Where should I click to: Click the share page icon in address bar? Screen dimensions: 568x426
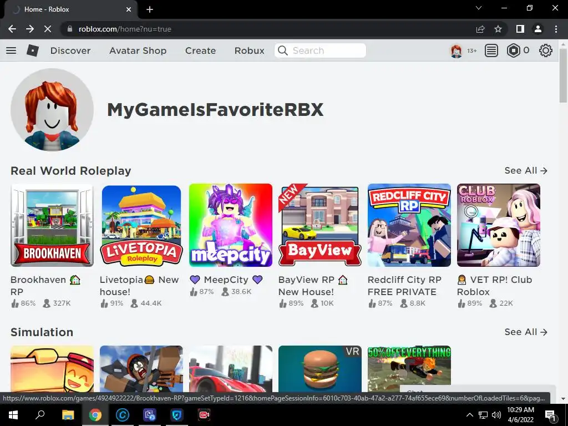[480, 29]
